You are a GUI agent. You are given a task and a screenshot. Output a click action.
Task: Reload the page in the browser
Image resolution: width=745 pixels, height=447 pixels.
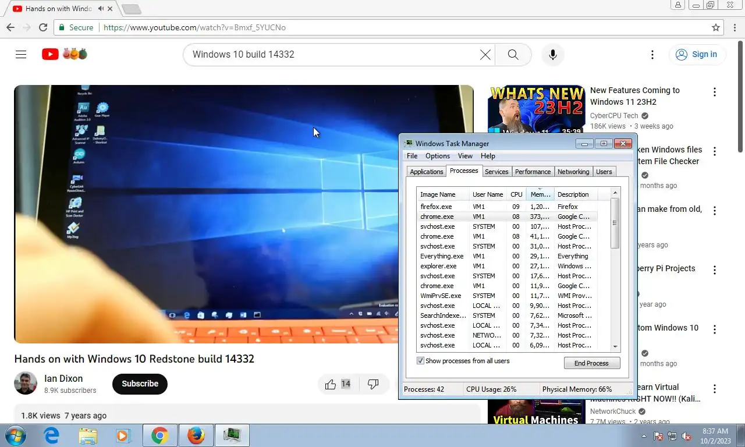43,27
